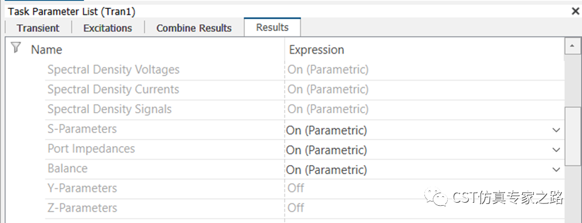Switch to the Transient tab
582x223 pixels.
point(38,28)
